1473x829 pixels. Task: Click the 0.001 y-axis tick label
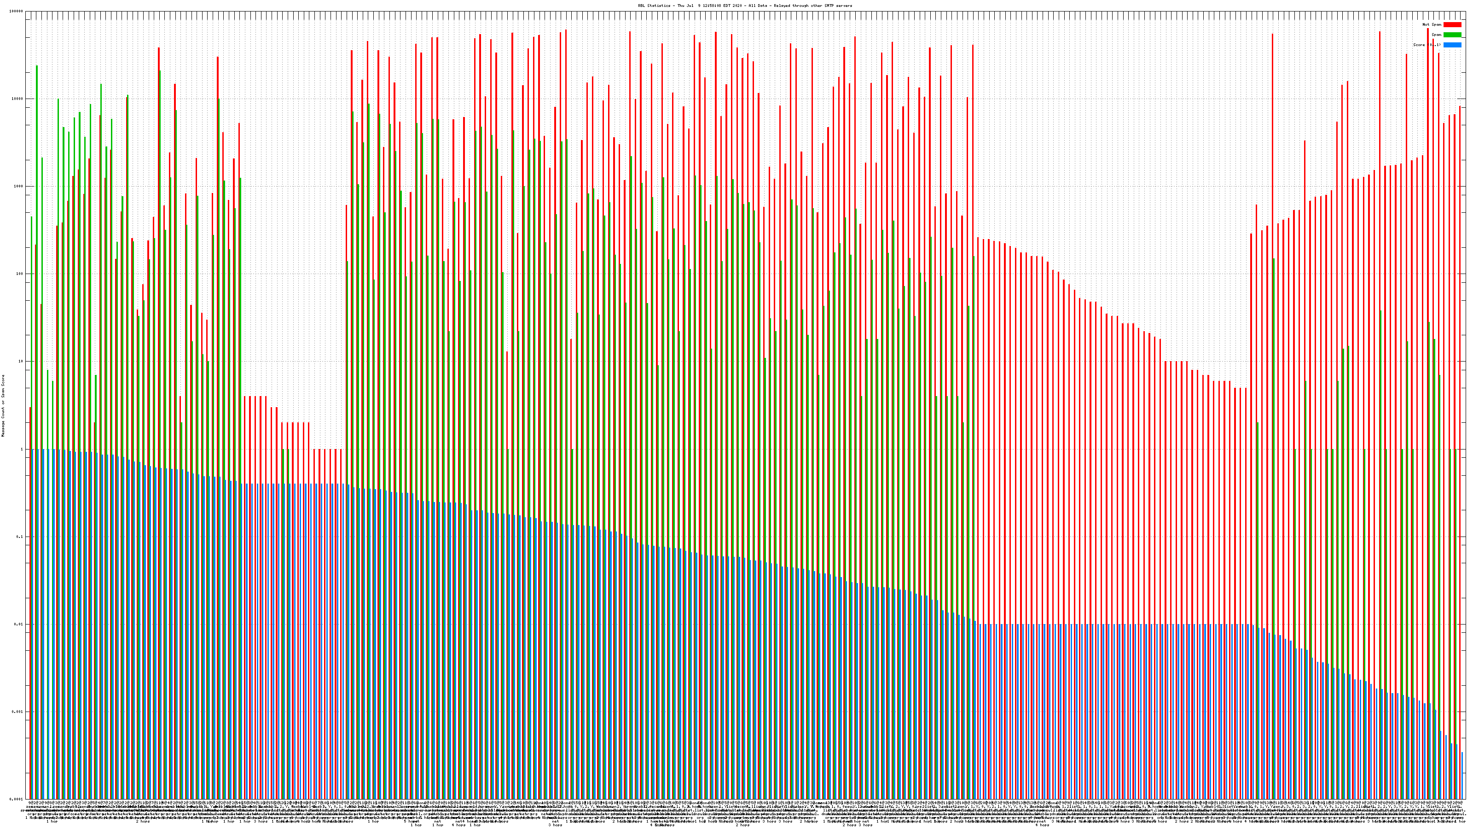click(18, 712)
